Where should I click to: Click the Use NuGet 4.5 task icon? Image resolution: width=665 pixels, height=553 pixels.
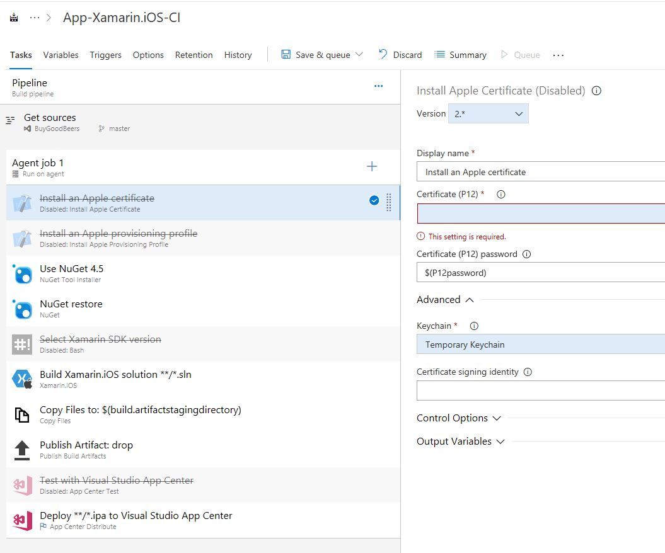(22, 274)
